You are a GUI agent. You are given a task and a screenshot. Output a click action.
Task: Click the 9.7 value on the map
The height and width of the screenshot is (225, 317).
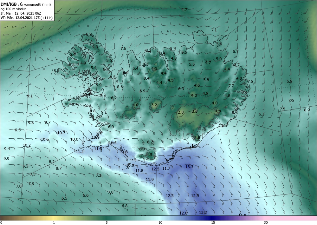click(48, 122)
